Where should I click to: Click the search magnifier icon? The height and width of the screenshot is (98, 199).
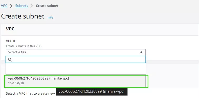coord(10,60)
